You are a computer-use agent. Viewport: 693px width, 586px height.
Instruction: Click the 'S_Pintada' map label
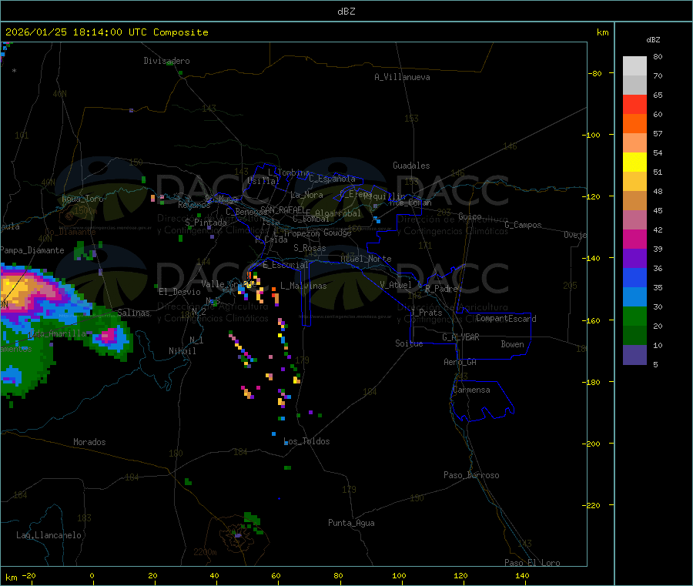pyautogui.click(x=206, y=223)
